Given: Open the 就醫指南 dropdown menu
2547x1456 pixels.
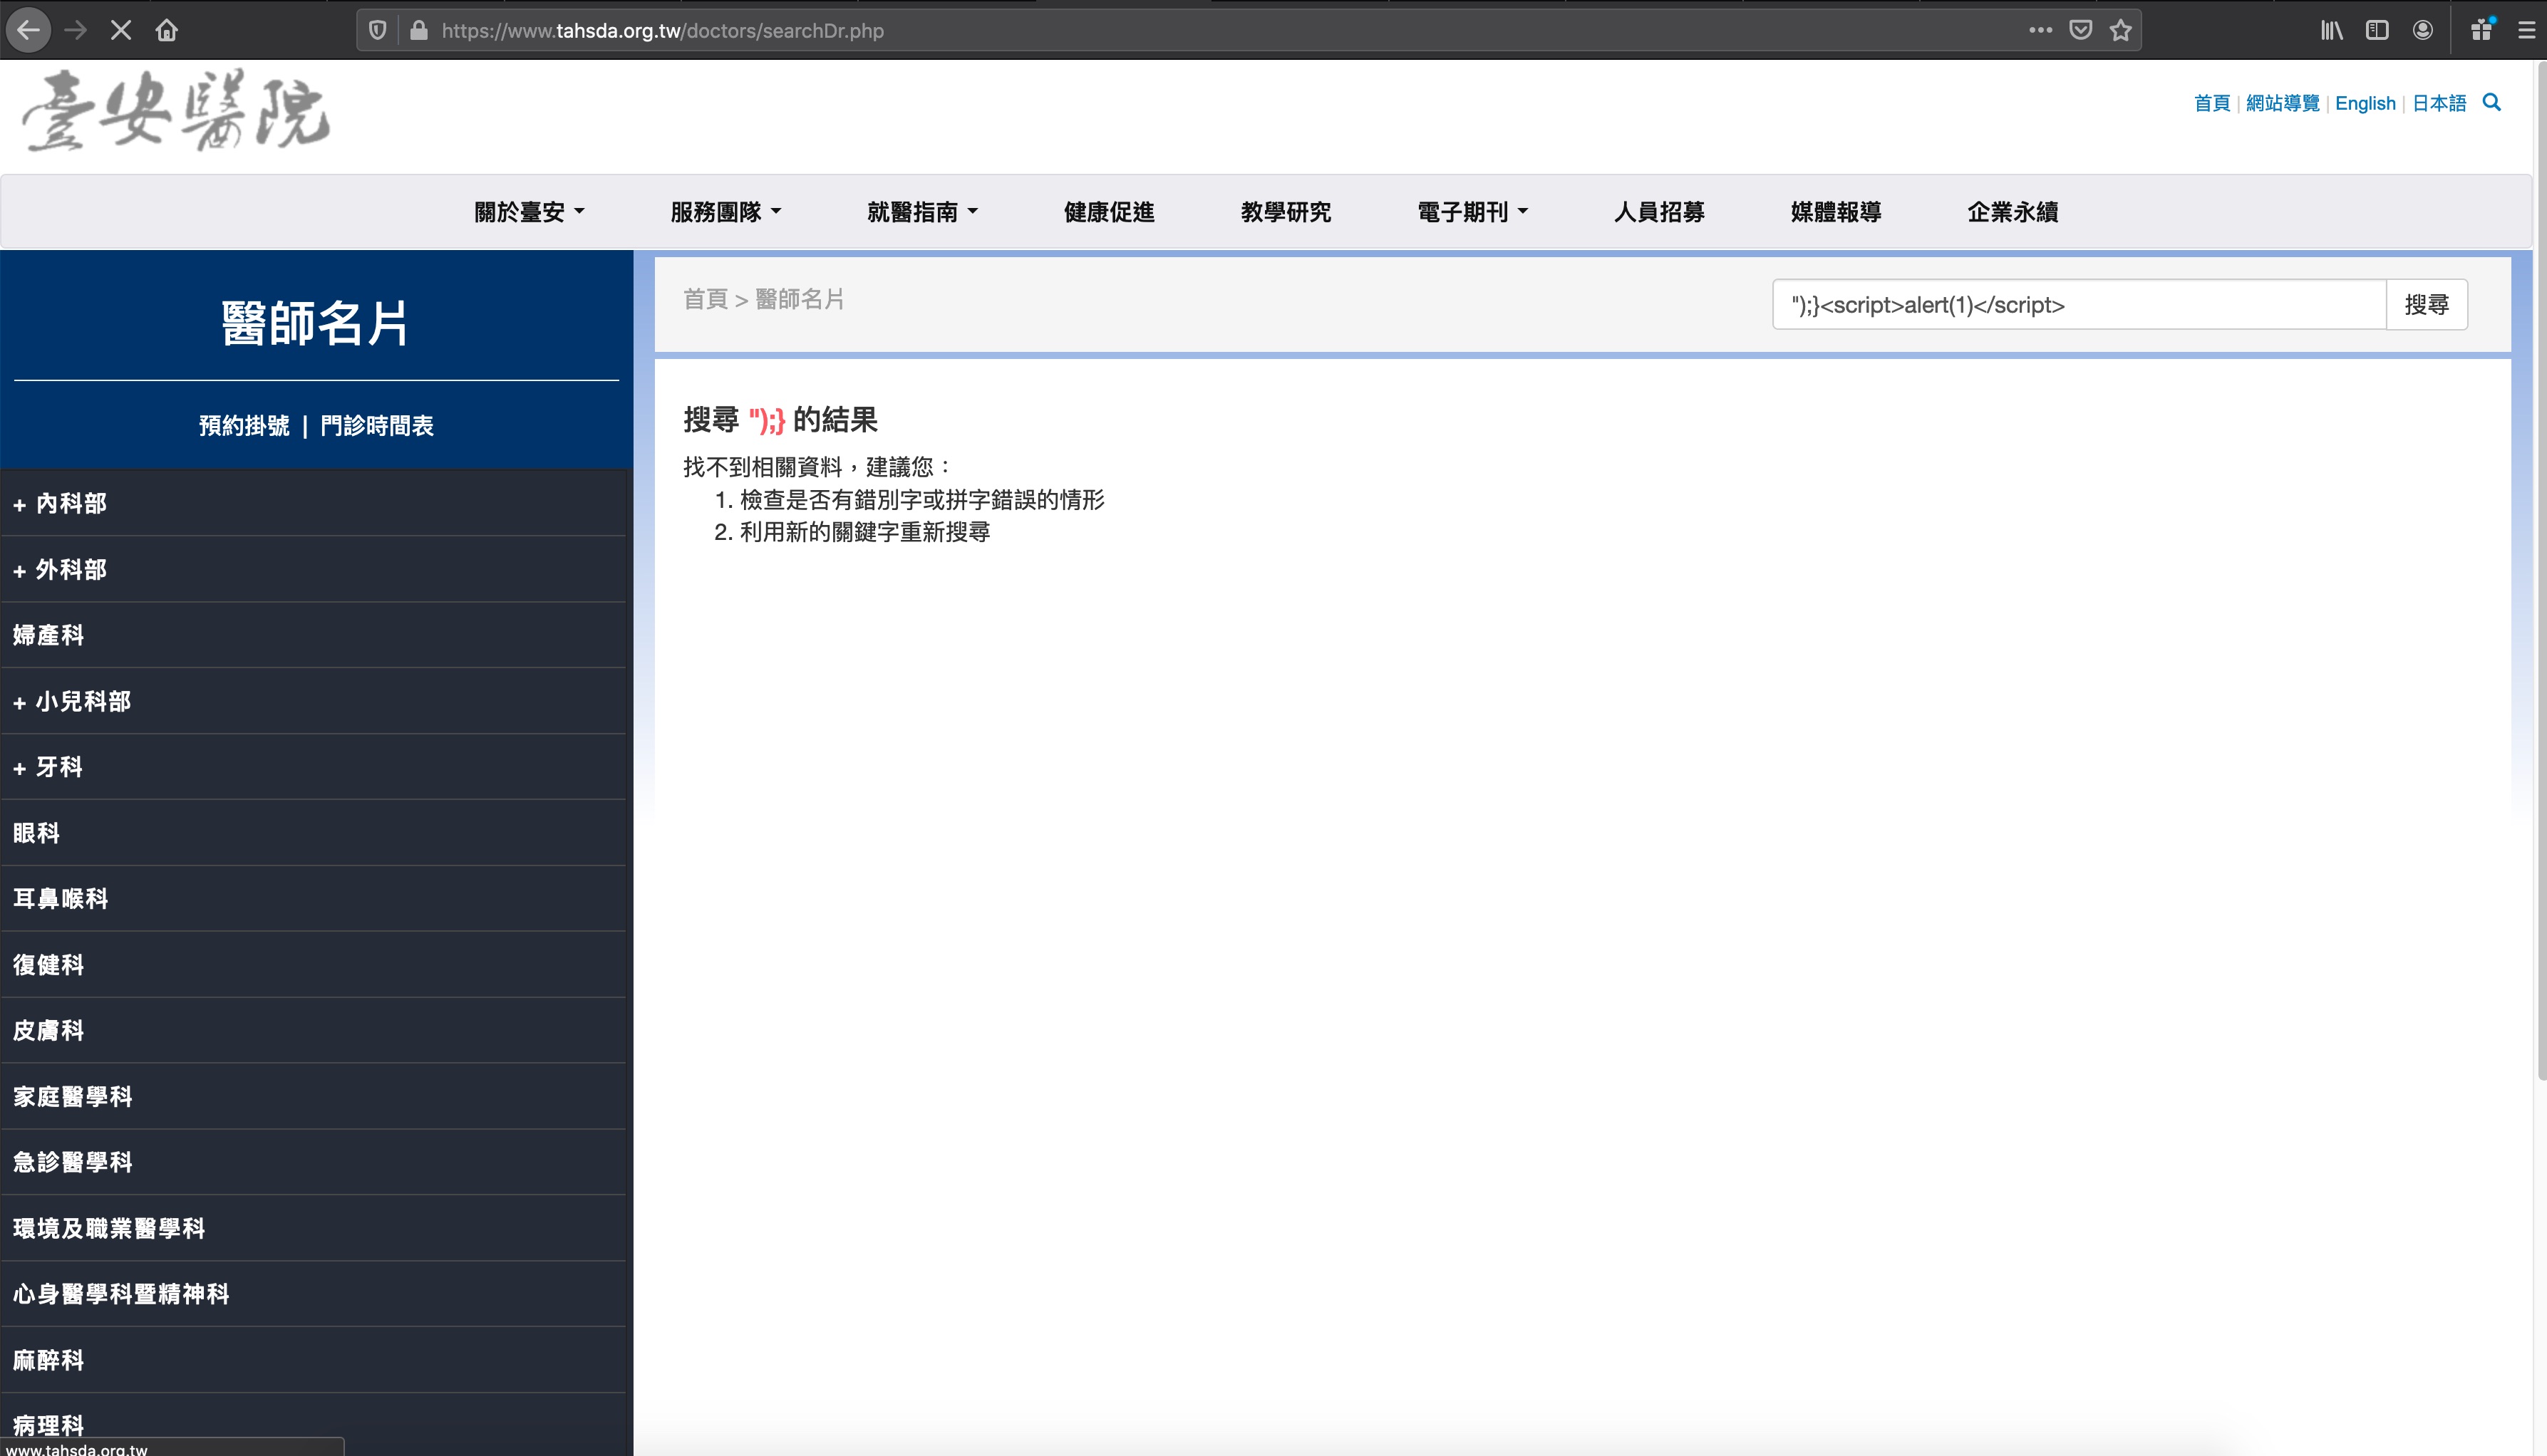Looking at the screenshot, I should [x=922, y=212].
